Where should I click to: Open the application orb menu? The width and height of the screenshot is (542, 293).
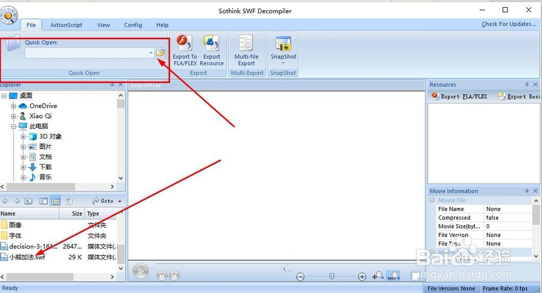8,15
